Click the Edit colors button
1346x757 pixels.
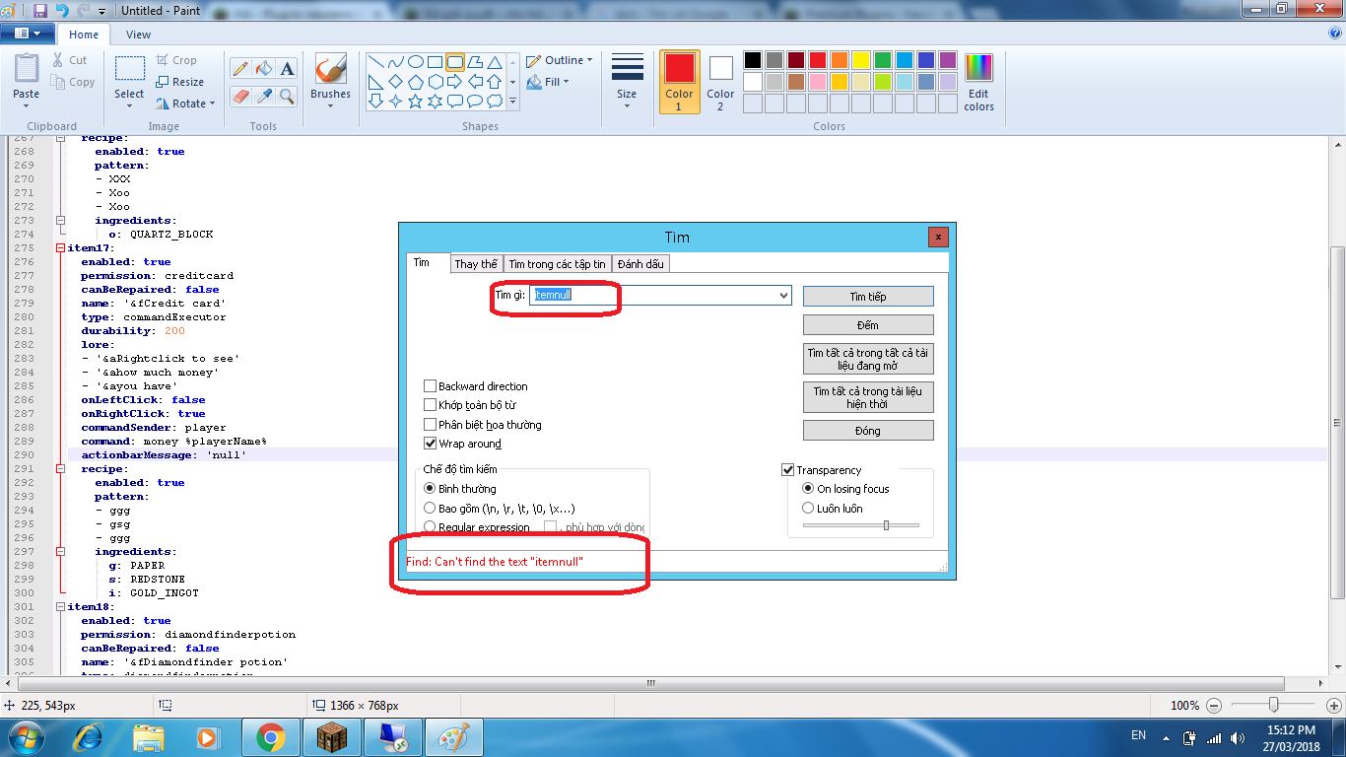click(x=978, y=83)
